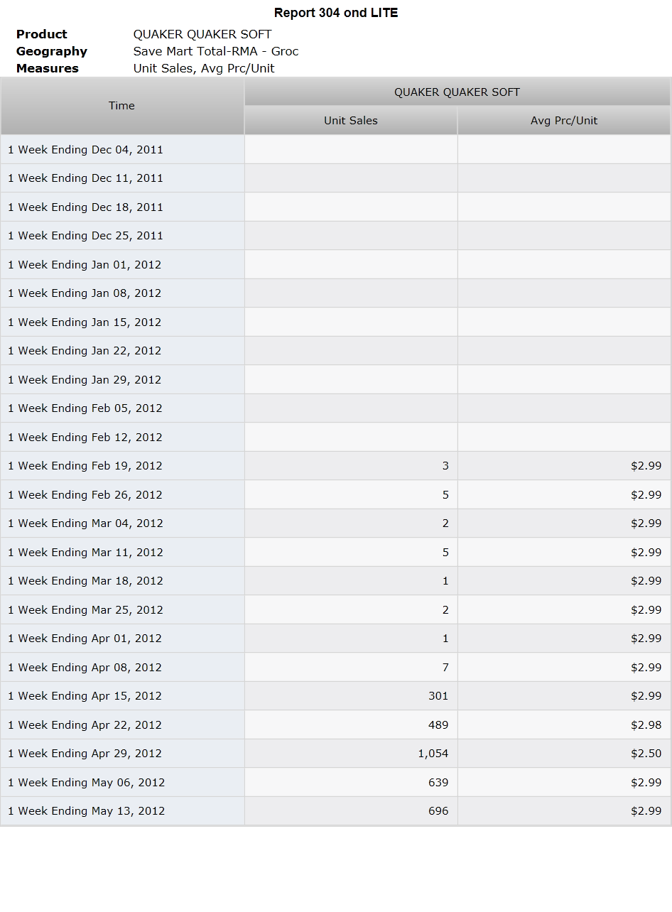Click the 301 unit sales cell
The width and height of the screenshot is (672, 912).
pyautogui.click(x=351, y=696)
